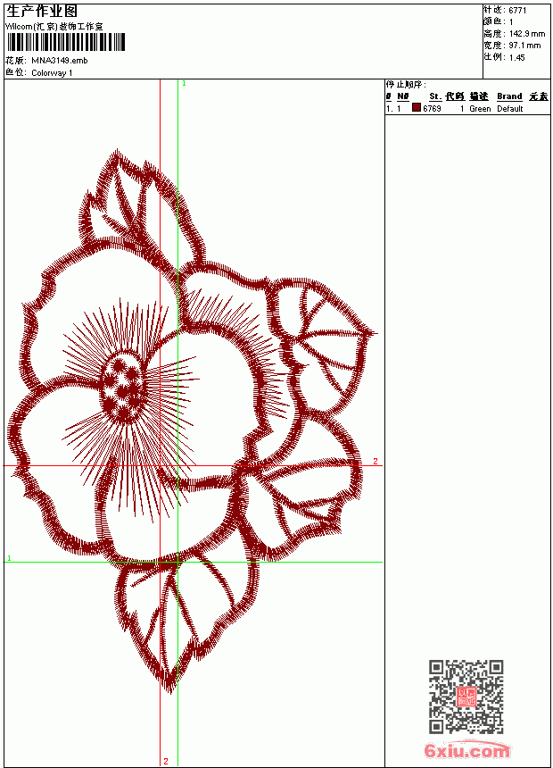Click the stitch count value 6771
This screenshot has width=553, height=768.
point(517,11)
